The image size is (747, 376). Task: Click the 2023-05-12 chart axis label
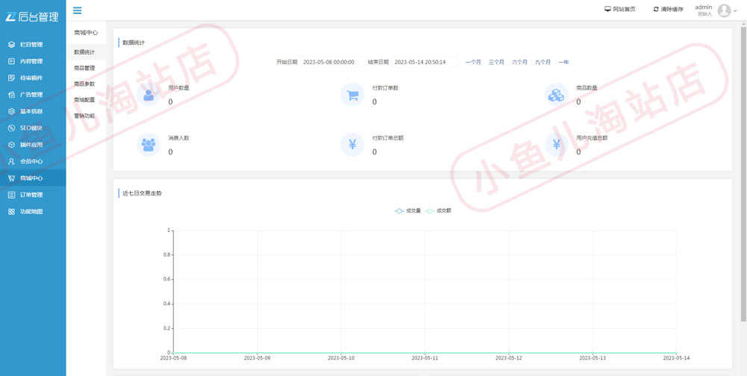tap(509, 358)
